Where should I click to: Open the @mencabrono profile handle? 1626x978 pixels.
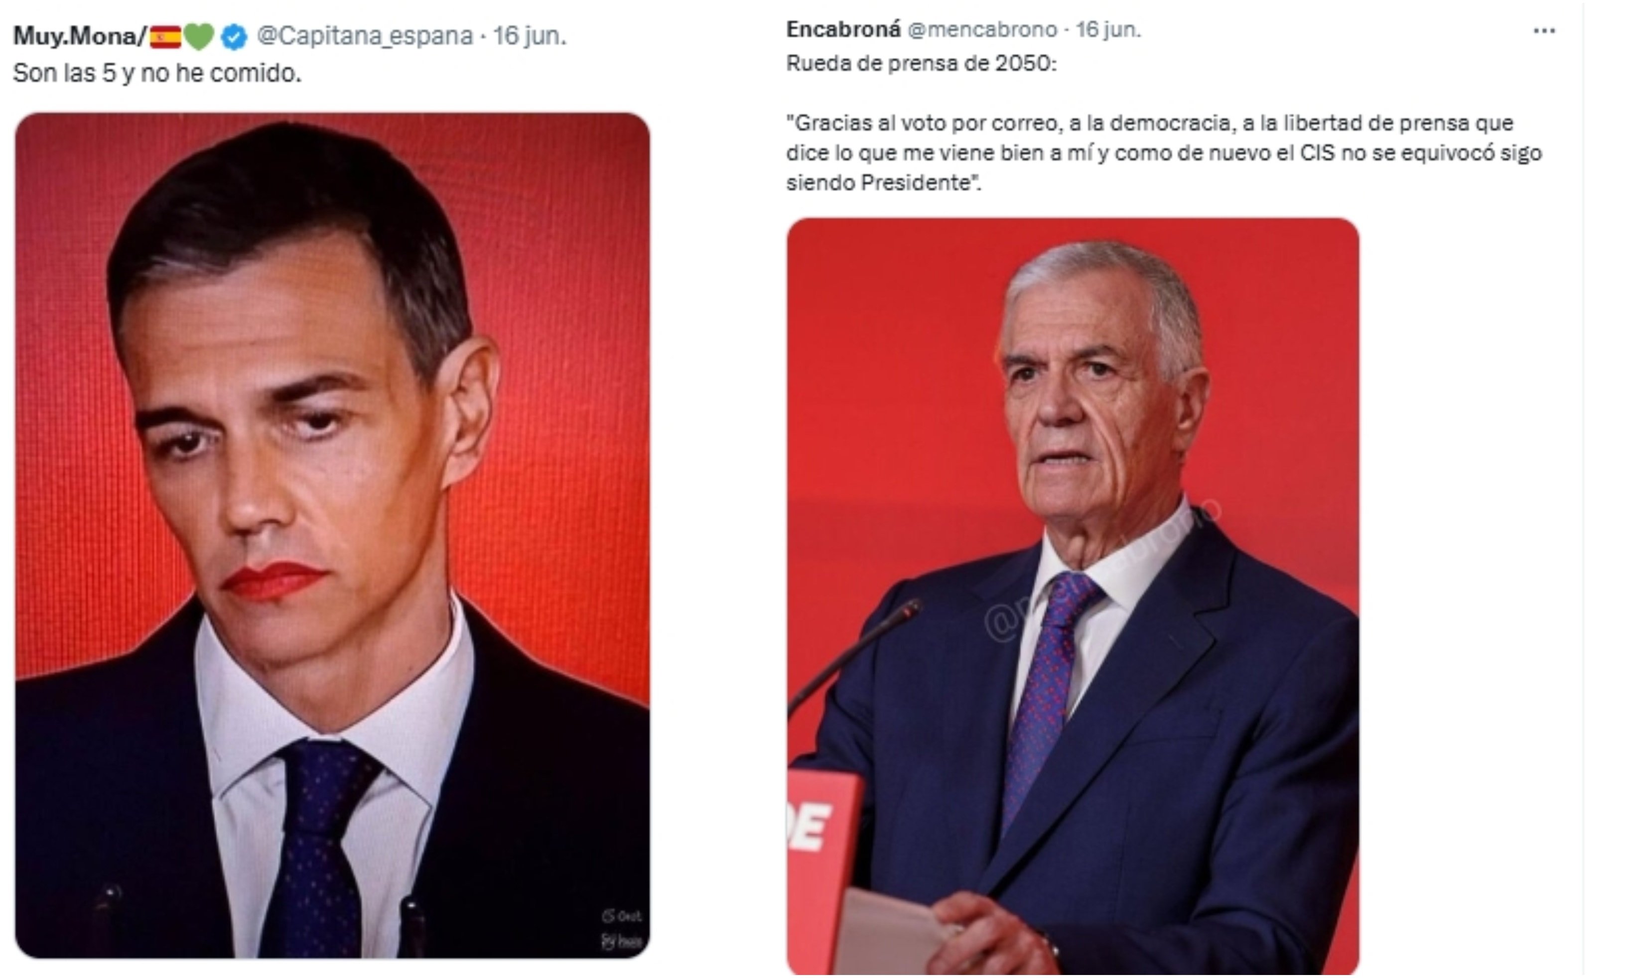pyautogui.click(x=982, y=30)
